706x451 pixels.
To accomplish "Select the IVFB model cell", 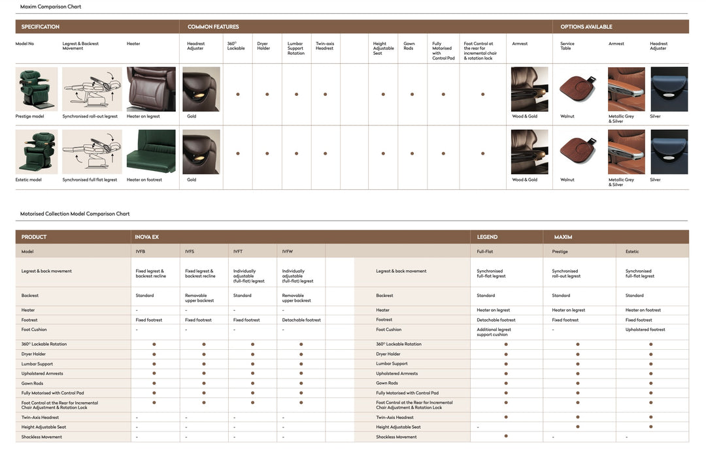I will 156,252.
